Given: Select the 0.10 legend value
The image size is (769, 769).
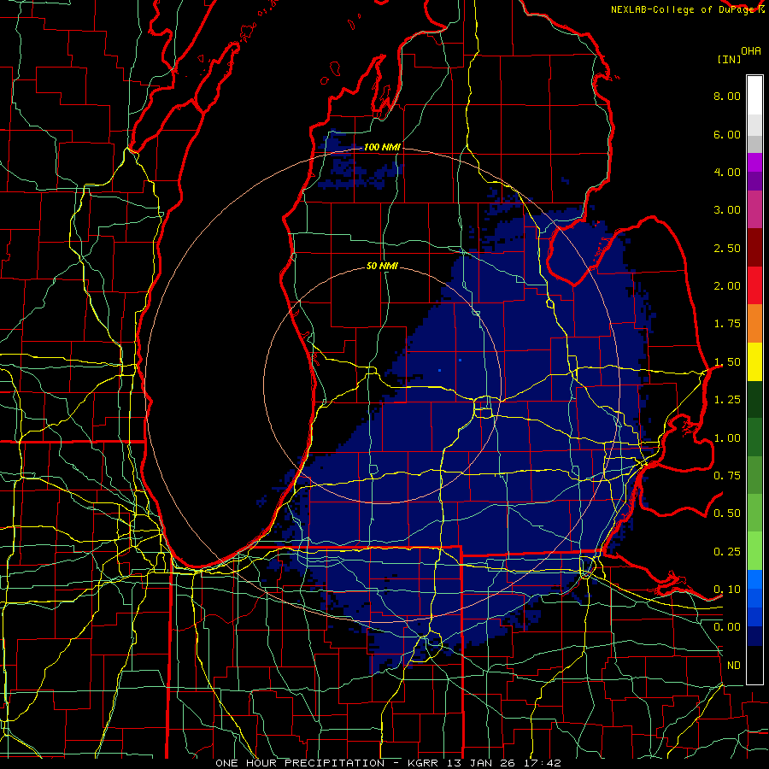Looking at the screenshot, I should 727,590.
